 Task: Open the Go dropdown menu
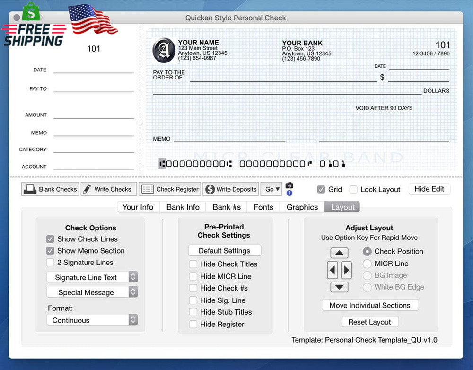271,189
